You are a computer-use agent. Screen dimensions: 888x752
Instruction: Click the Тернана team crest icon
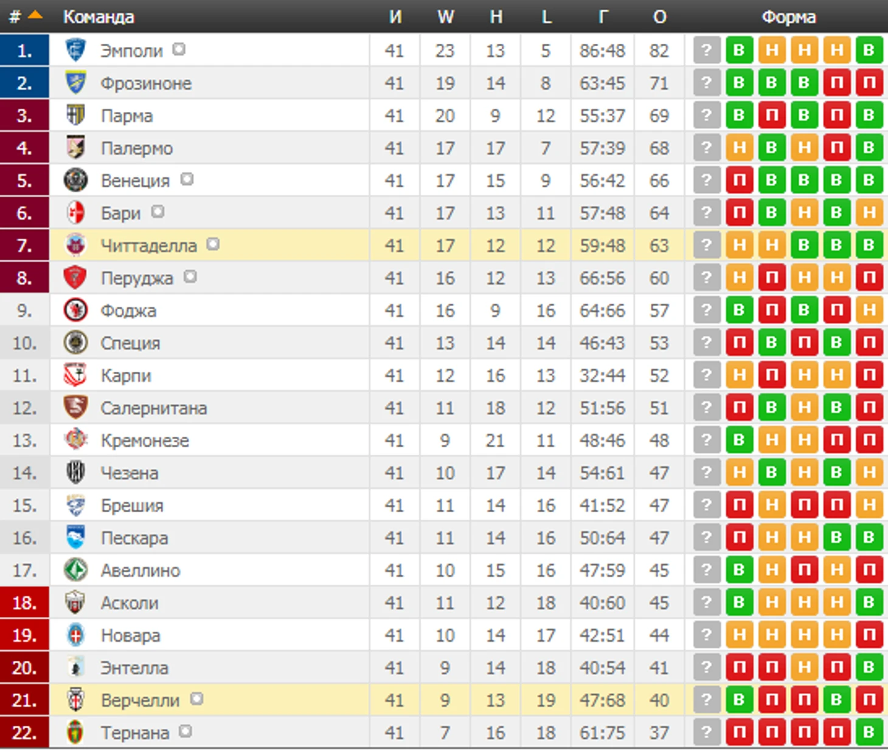point(75,733)
